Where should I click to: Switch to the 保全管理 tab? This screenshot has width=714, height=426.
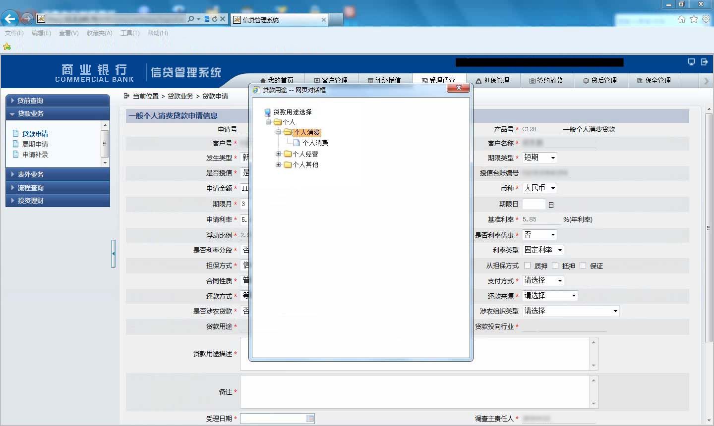654,80
